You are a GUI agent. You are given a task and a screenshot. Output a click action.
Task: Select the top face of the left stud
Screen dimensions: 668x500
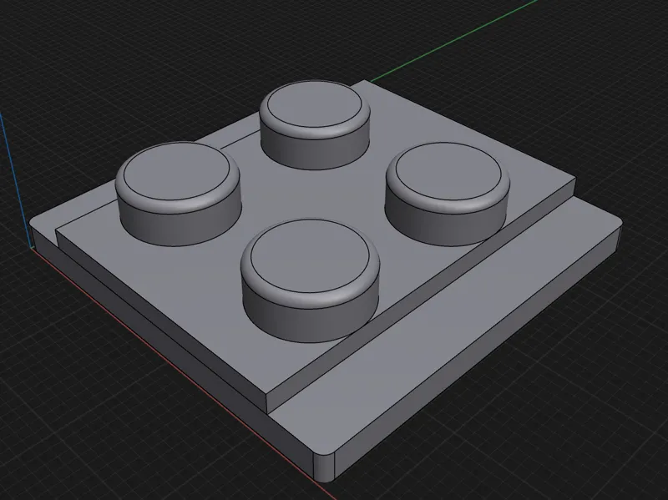pos(176,171)
